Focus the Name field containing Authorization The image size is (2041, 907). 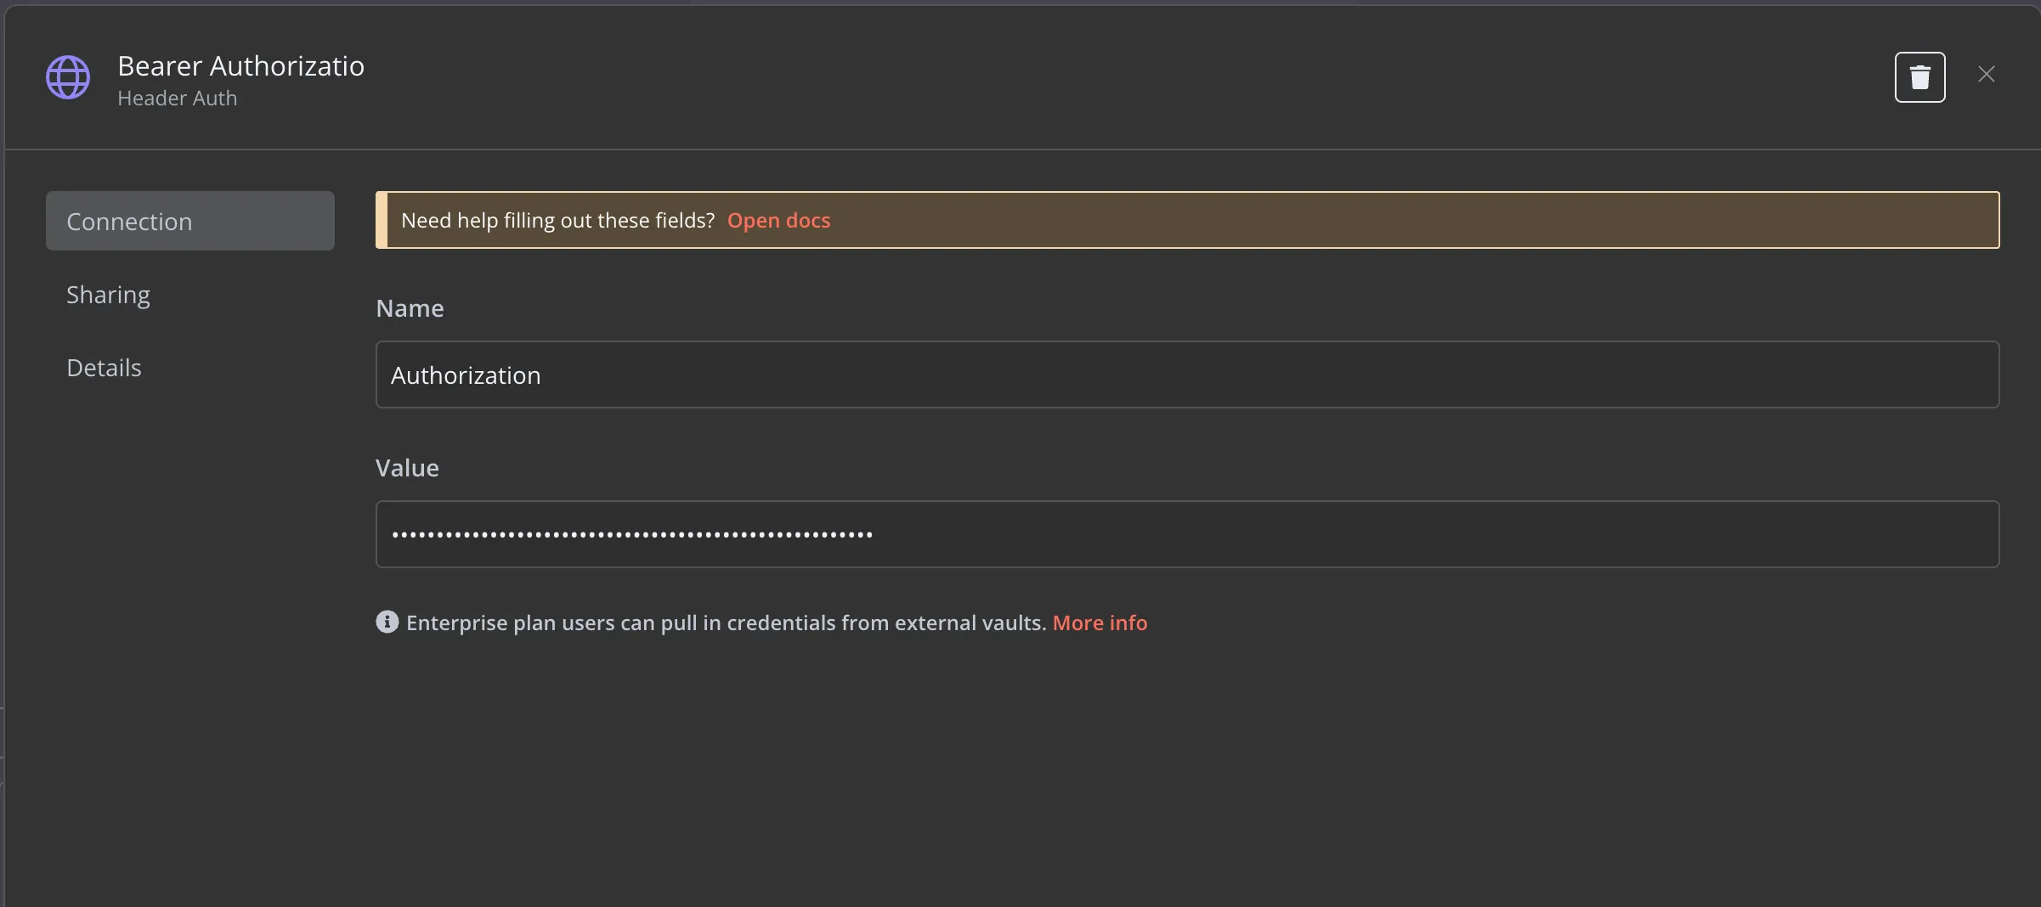pos(1187,375)
